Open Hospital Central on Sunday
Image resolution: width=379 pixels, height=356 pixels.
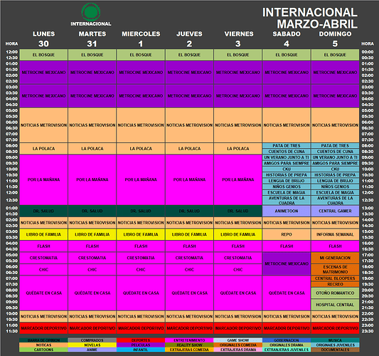(335, 305)
